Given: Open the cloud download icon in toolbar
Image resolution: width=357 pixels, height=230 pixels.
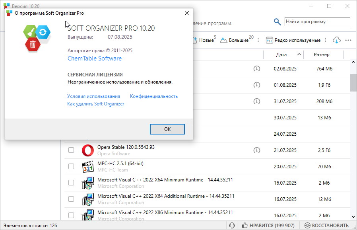Looking at the screenshot, I should pos(336,40).
